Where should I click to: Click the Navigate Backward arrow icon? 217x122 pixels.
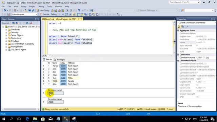(5, 11)
